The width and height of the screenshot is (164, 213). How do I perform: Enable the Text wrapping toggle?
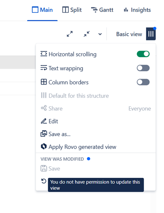point(143,68)
